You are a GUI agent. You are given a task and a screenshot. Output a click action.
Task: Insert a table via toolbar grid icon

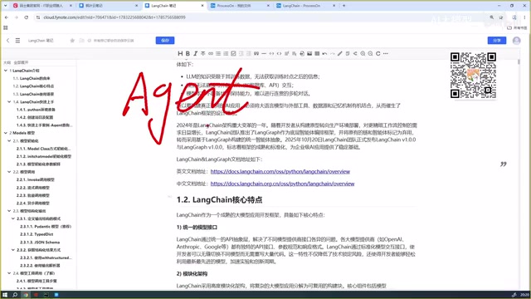[x=317, y=53]
